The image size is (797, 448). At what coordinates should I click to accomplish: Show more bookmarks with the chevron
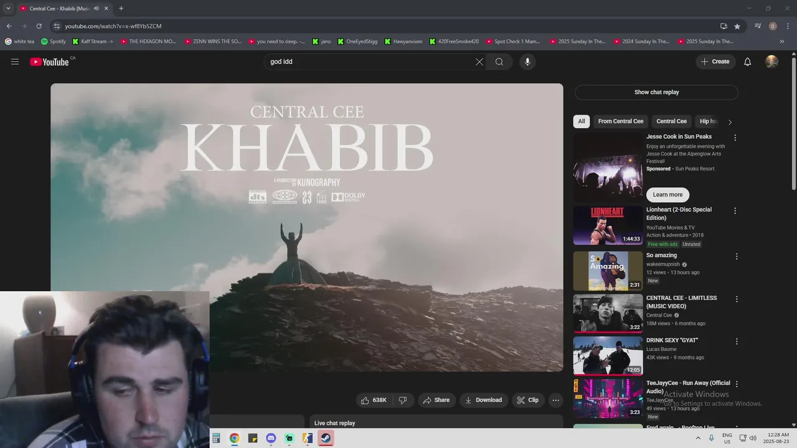click(782, 42)
